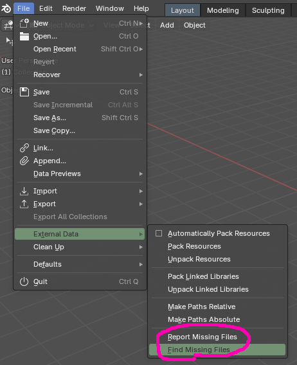Choose Save Copy... menu entry

80,130
